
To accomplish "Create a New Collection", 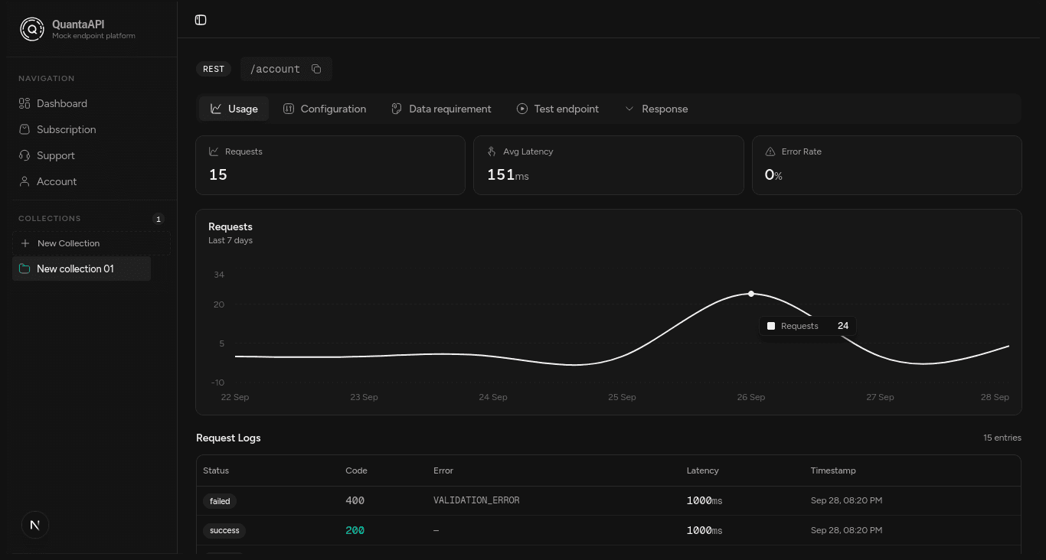I will [91, 243].
